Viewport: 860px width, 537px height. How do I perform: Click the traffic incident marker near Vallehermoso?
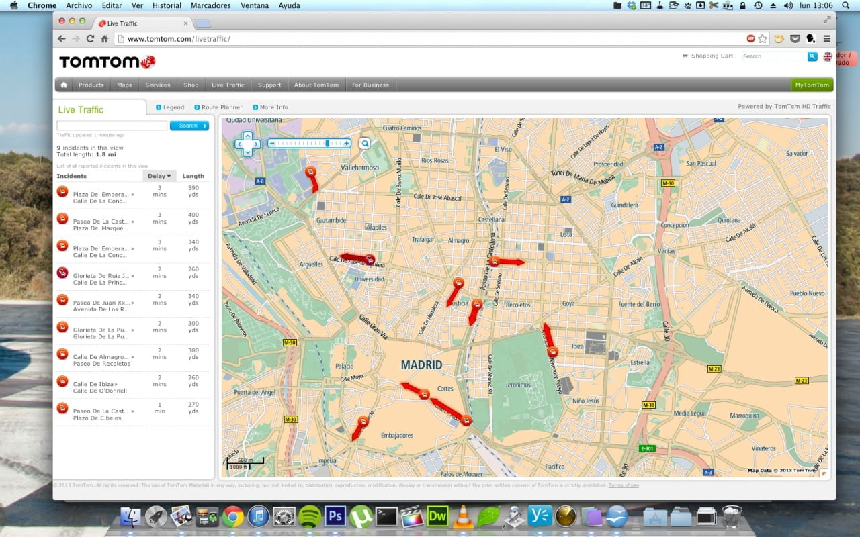pos(310,172)
